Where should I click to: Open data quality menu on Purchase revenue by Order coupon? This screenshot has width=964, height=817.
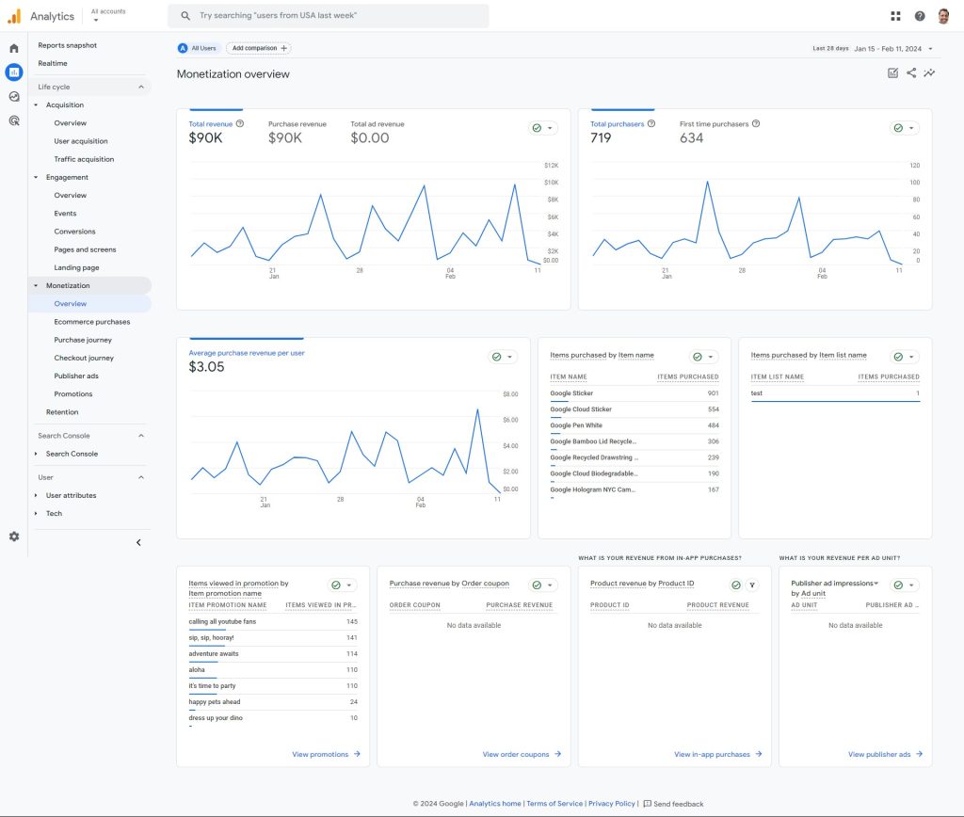[543, 585]
